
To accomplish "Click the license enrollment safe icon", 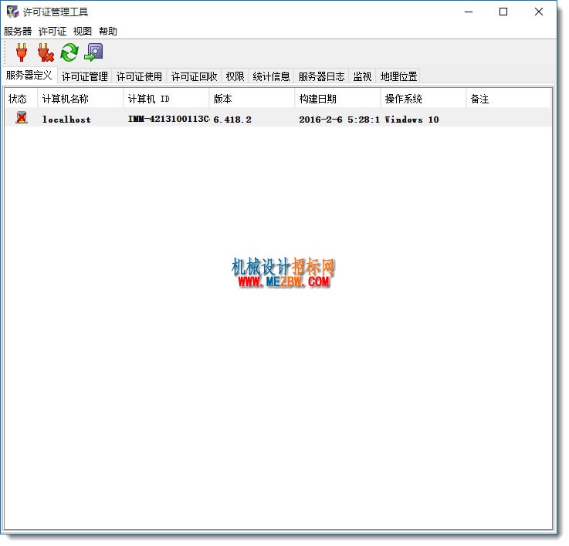I will [x=93, y=52].
